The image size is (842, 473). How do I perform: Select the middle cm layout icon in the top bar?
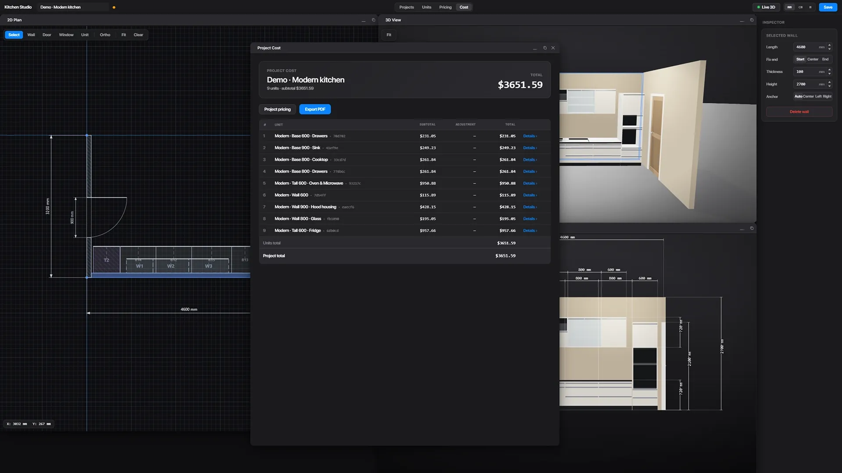point(800,7)
